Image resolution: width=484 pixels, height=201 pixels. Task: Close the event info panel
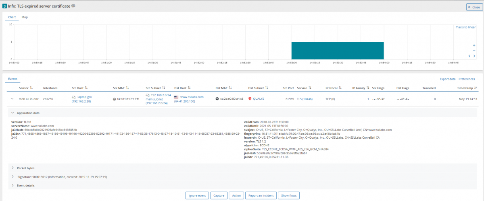(x=474, y=7)
